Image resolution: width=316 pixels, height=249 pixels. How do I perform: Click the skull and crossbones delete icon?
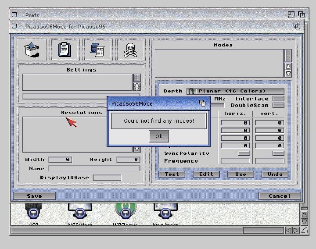[130, 50]
